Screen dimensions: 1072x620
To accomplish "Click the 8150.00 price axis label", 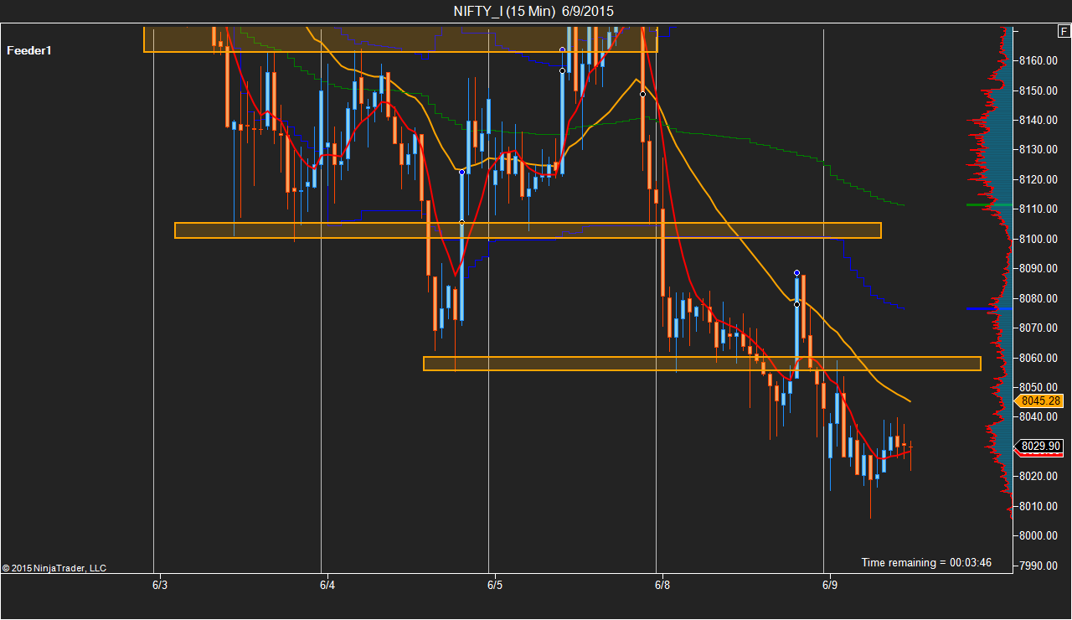I will pos(1039,90).
